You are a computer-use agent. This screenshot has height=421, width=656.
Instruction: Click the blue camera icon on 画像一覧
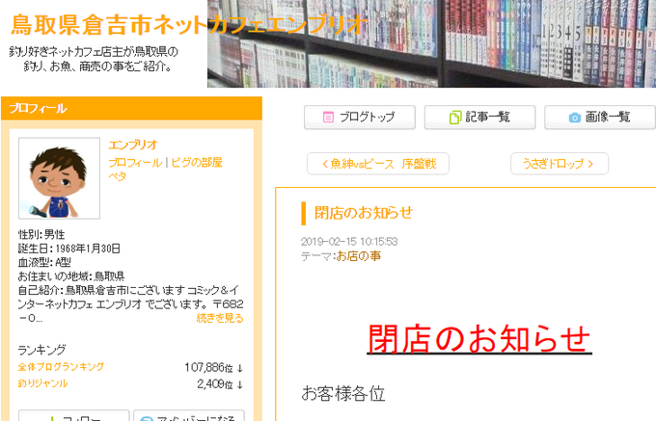(574, 118)
